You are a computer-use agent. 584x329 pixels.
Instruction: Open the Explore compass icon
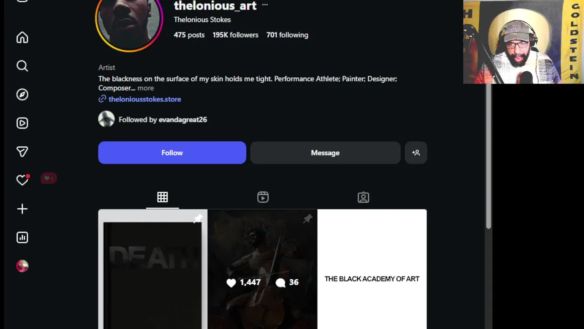22,95
